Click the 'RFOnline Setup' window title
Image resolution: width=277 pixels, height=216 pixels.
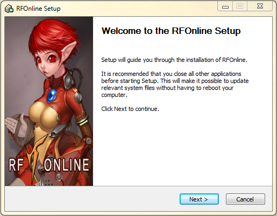(x=38, y=9)
